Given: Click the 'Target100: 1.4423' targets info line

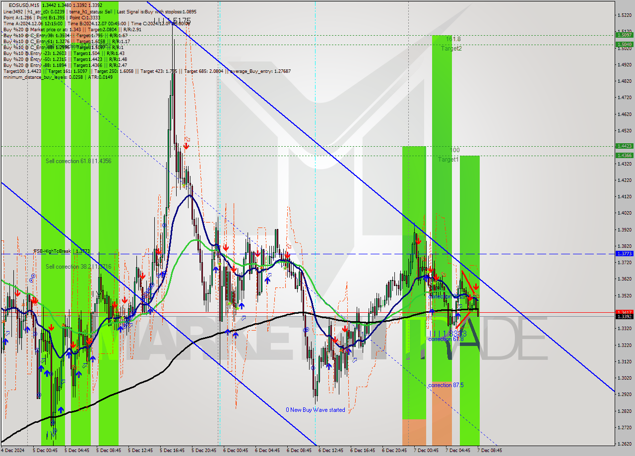Looking at the screenshot, I should (147, 71).
